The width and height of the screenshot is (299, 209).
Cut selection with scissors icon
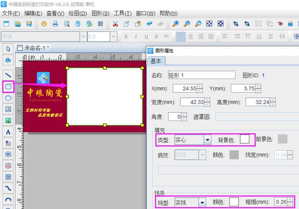point(115,24)
